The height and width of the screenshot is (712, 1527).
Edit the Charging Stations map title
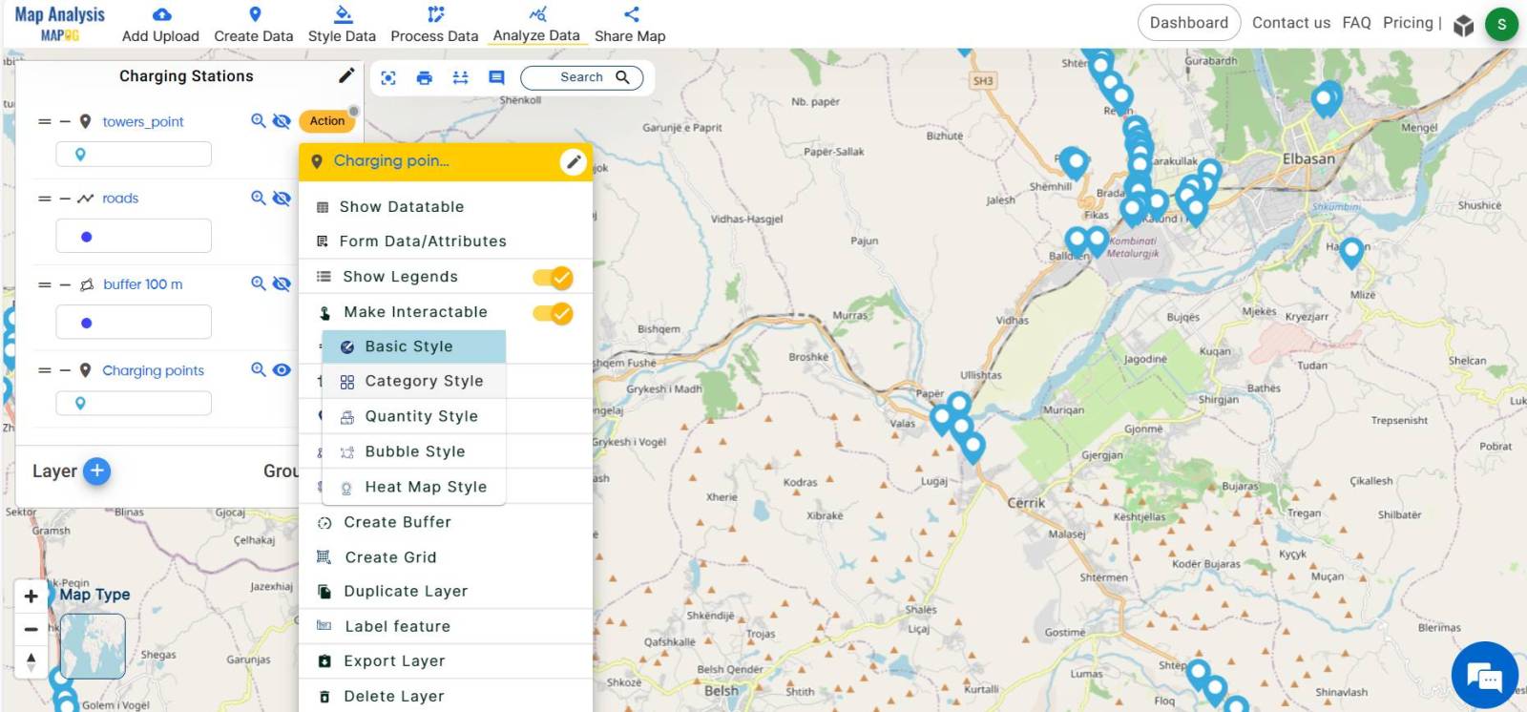point(346,75)
